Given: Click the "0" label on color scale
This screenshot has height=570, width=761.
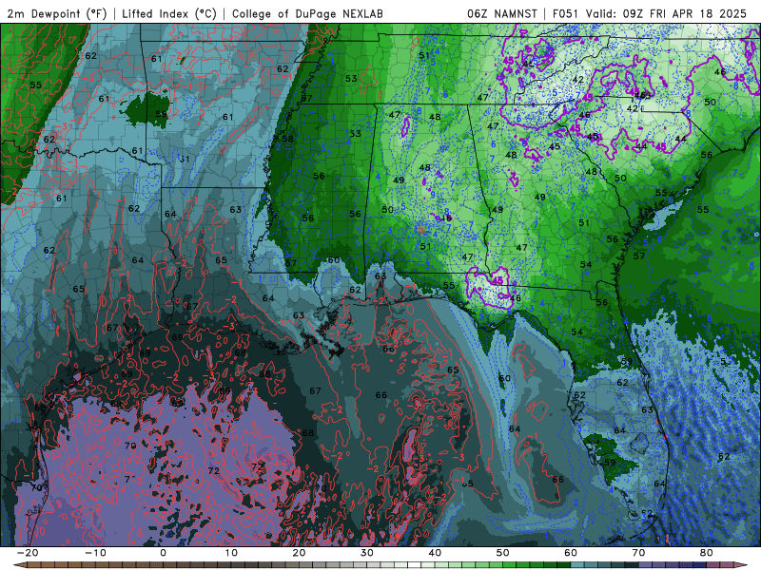Looking at the screenshot, I should click(x=163, y=553).
